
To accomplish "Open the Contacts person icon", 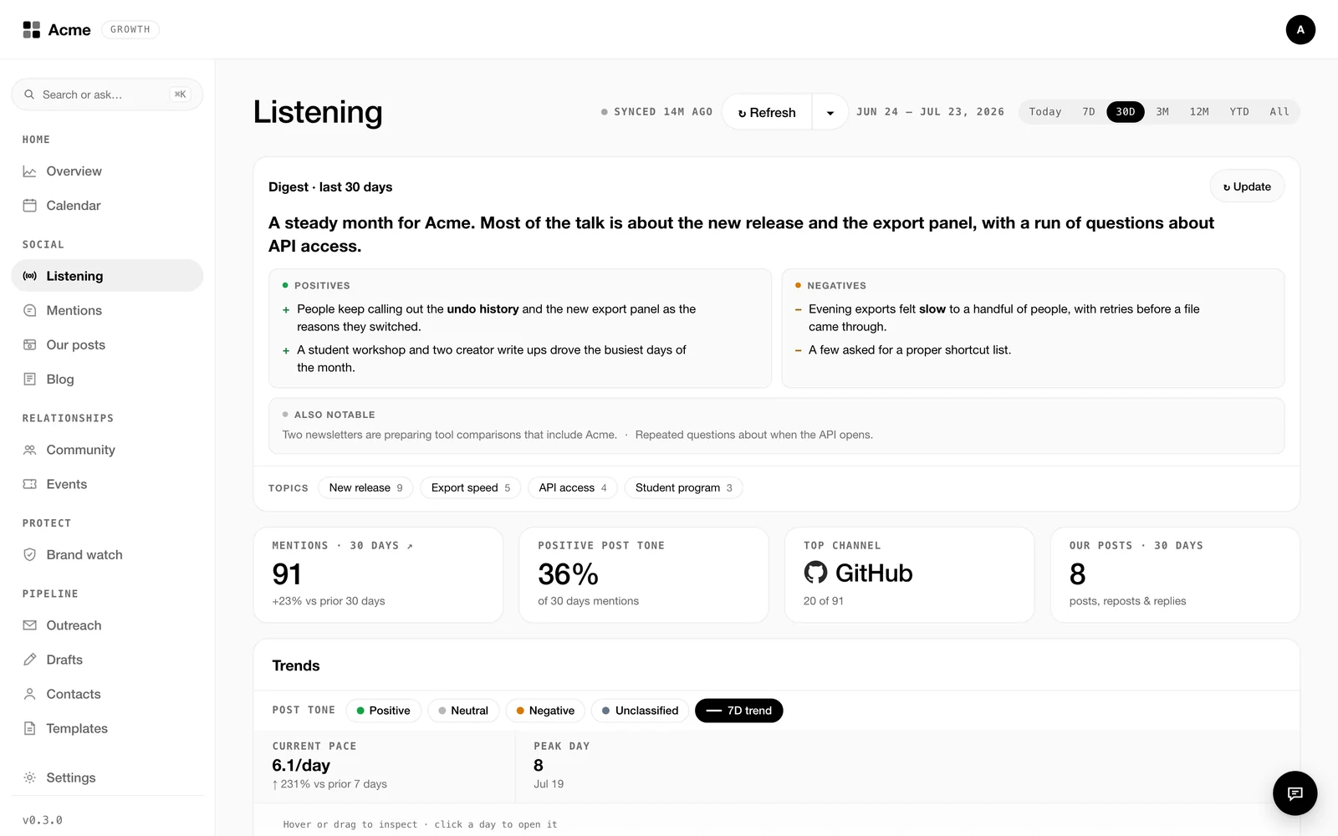I will point(29,694).
